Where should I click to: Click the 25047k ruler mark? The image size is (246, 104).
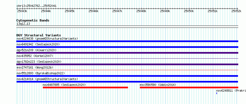tap(117, 11)
